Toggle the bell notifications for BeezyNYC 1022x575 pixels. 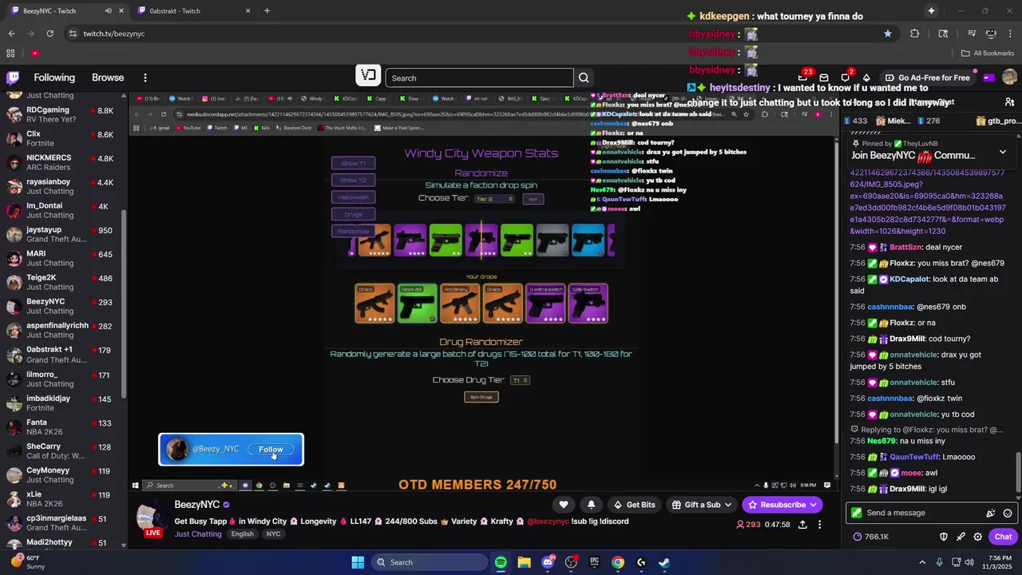pyautogui.click(x=591, y=505)
